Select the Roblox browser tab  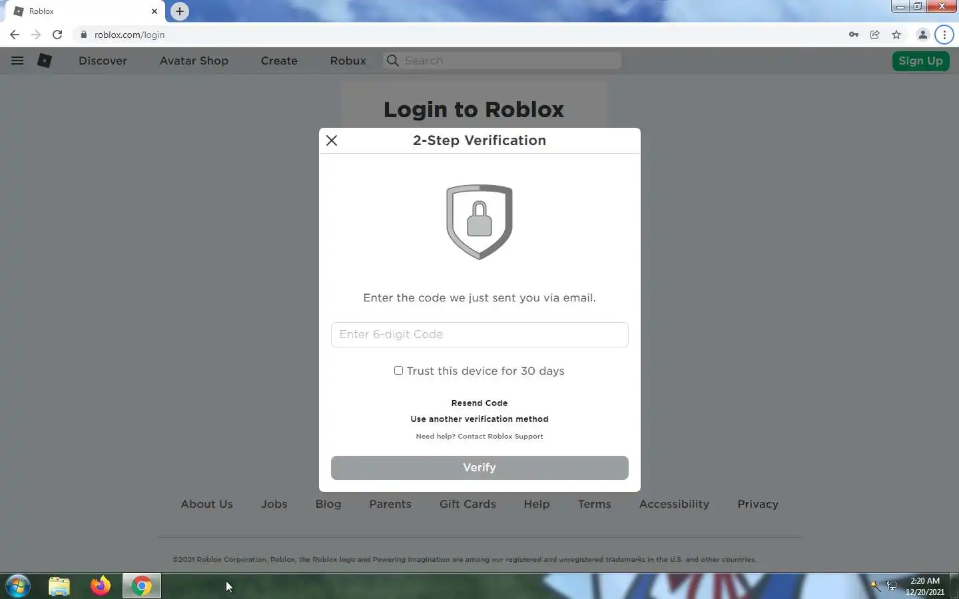(x=85, y=11)
